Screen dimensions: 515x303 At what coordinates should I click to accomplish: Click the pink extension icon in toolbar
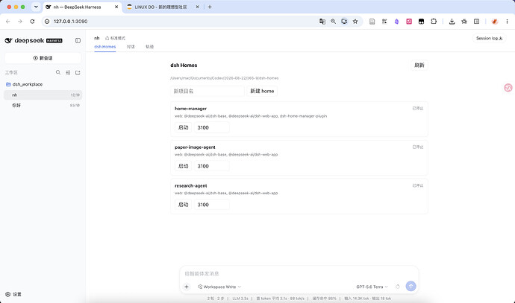[409, 22]
